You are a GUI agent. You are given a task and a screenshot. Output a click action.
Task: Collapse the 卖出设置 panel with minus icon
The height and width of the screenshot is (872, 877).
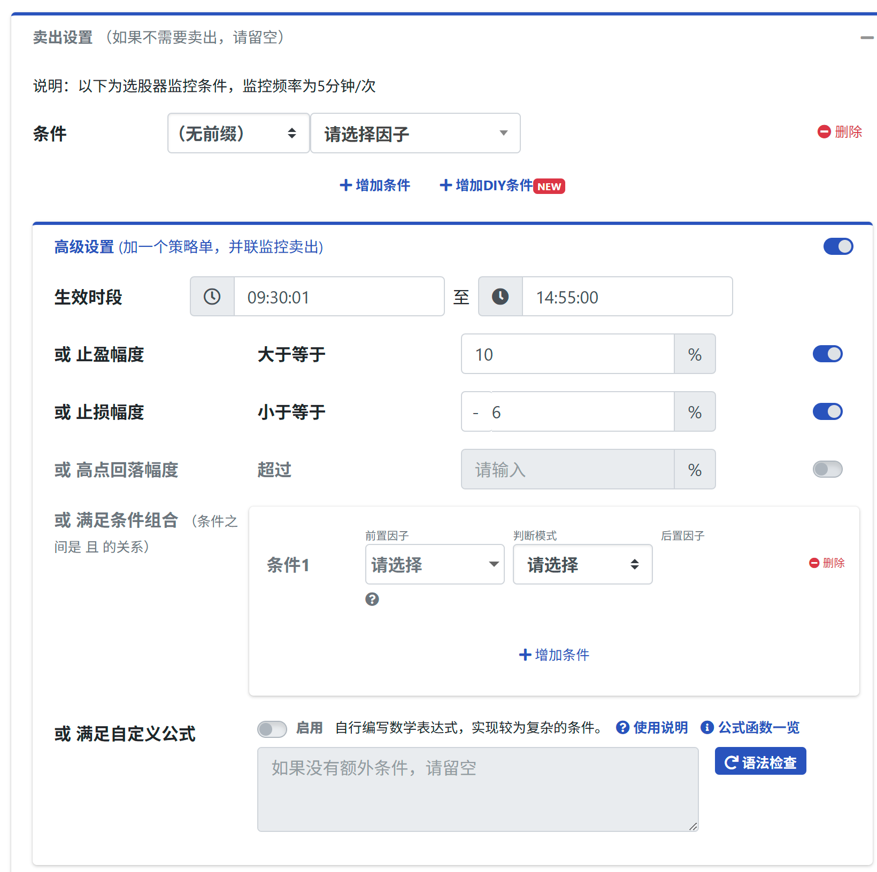tap(866, 37)
